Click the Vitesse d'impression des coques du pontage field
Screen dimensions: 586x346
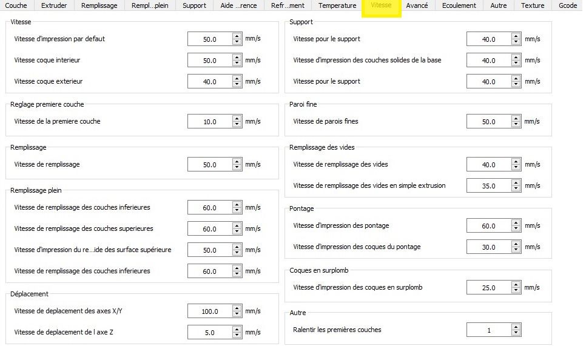[x=488, y=247]
